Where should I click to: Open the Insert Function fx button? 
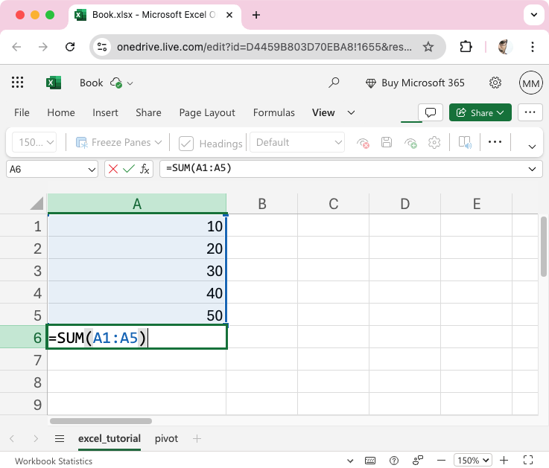145,170
